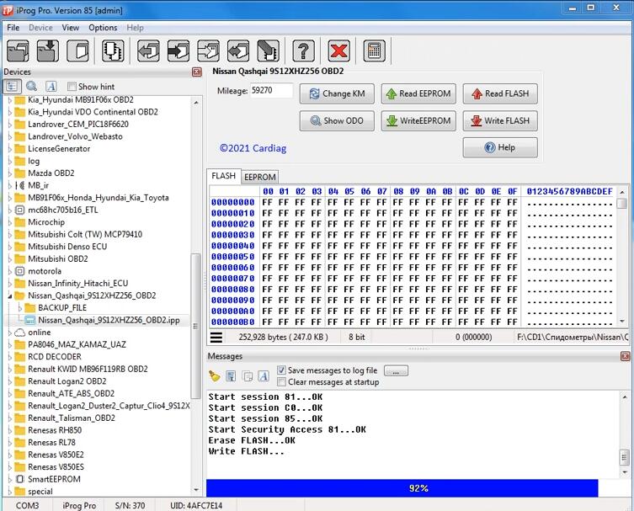
Task: Click the broom clear messages icon
Action: pos(215,376)
